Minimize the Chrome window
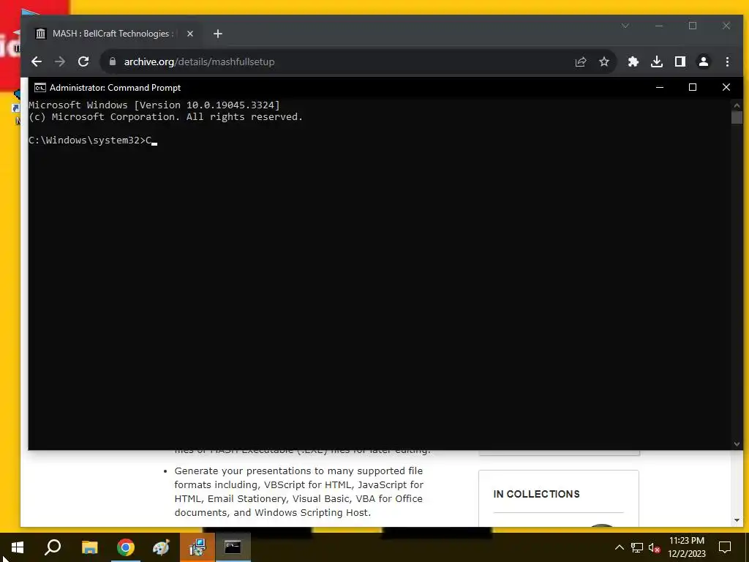 [x=659, y=26]
